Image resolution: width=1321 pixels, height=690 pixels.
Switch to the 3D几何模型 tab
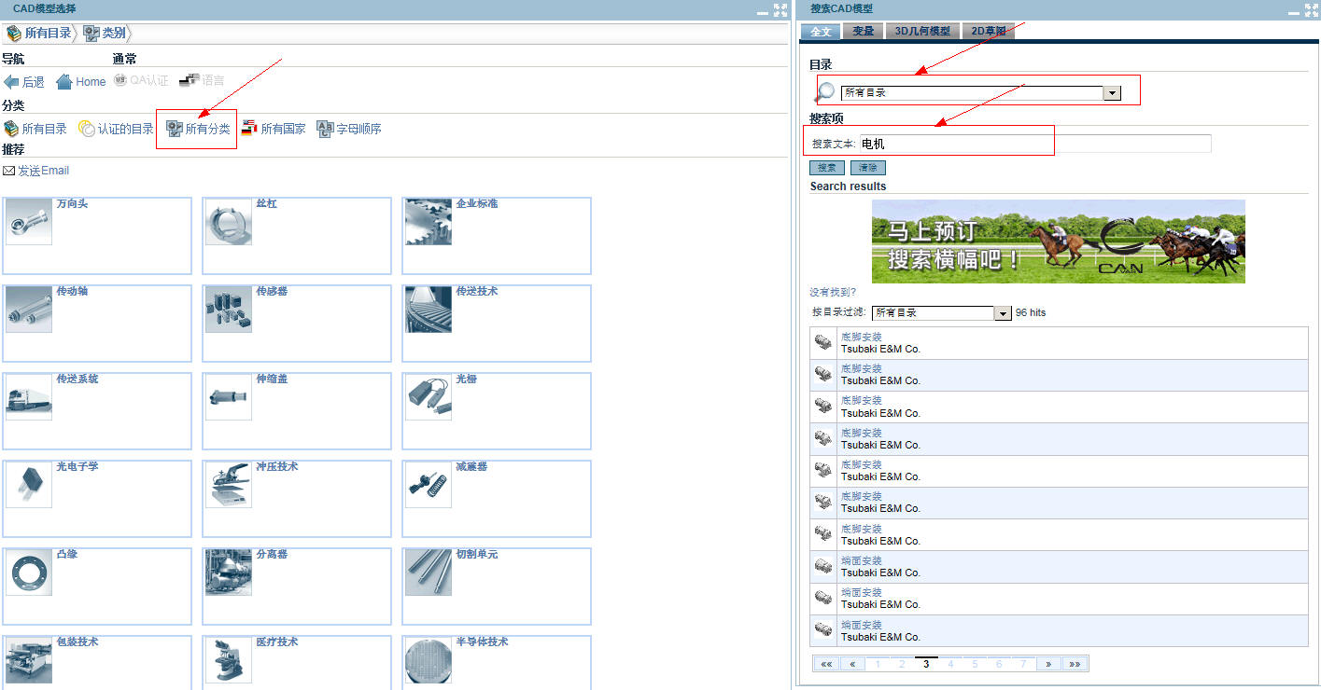point(922,31)
